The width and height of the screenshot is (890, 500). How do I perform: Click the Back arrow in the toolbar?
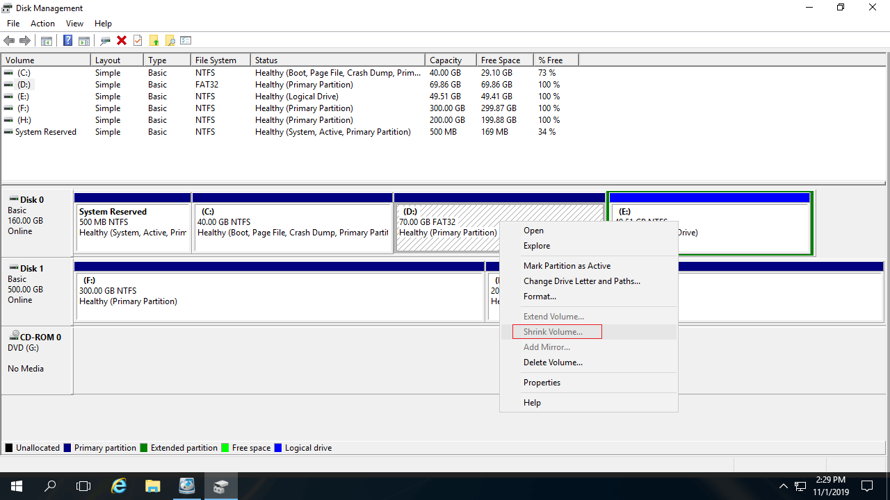coord(9,41)
